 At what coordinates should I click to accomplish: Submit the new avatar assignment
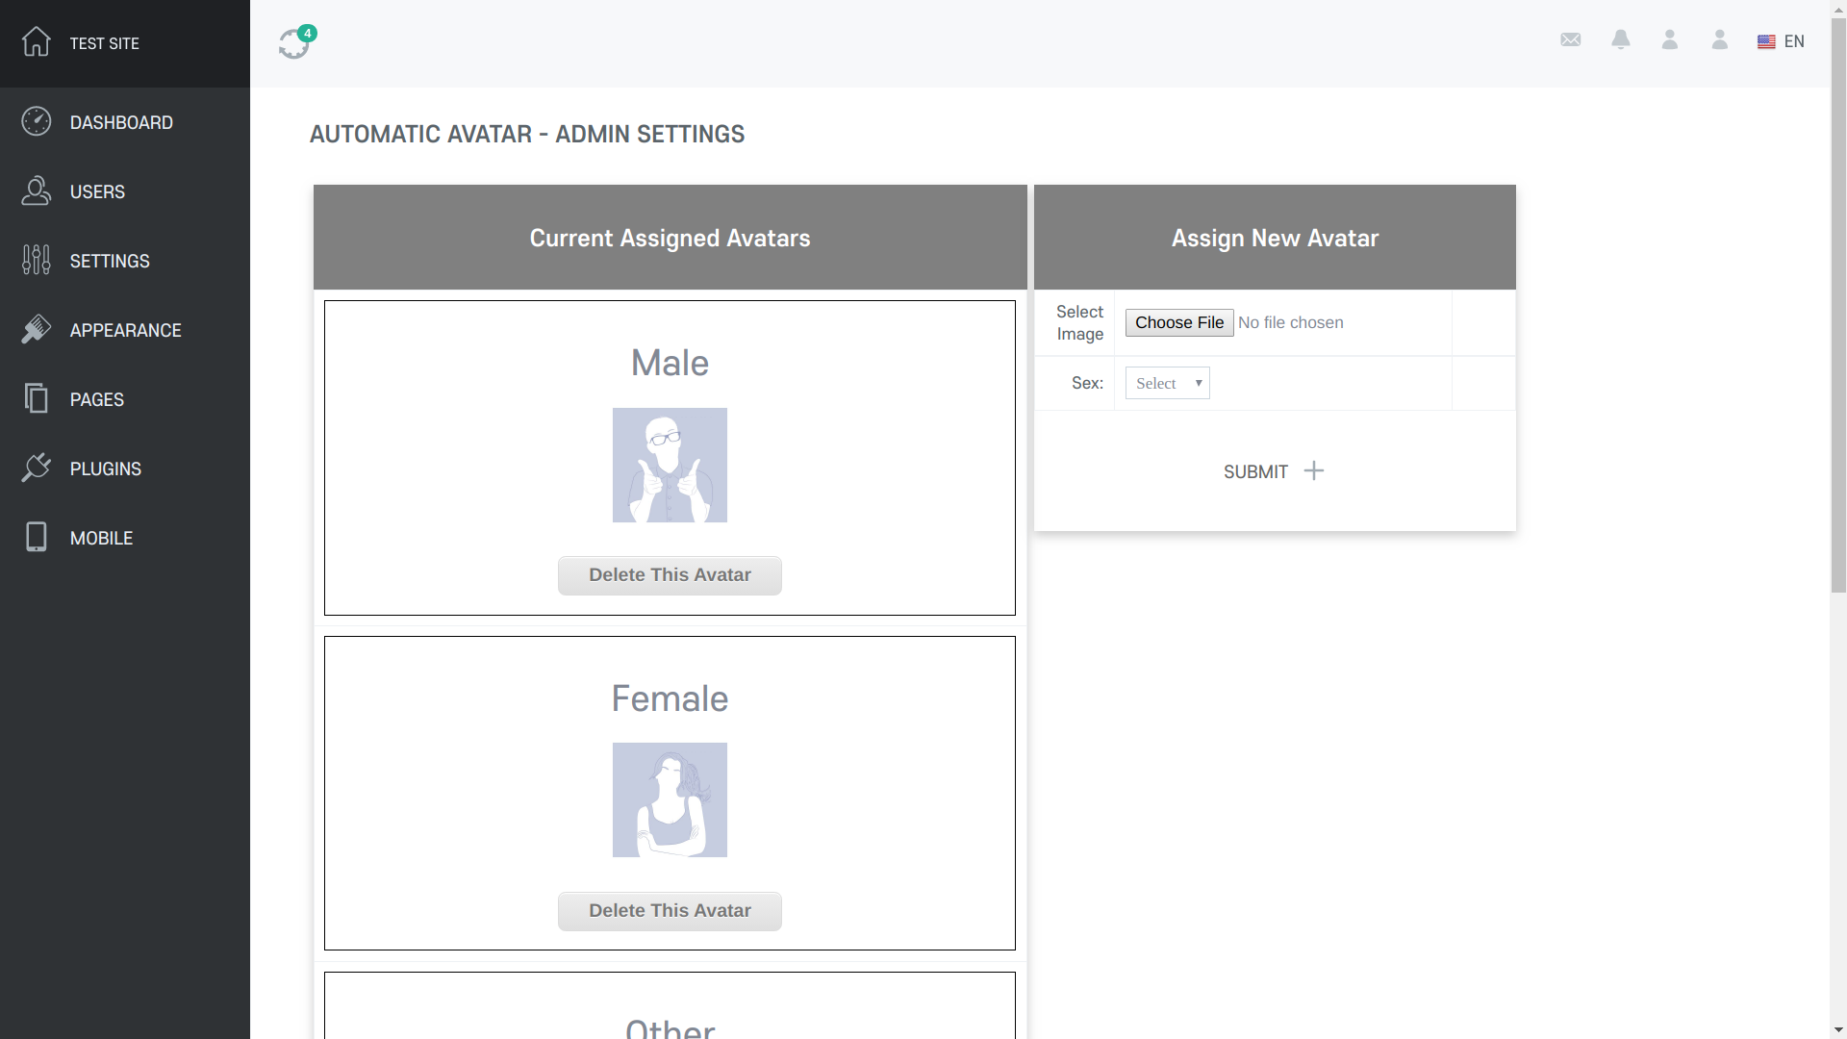1273,471
